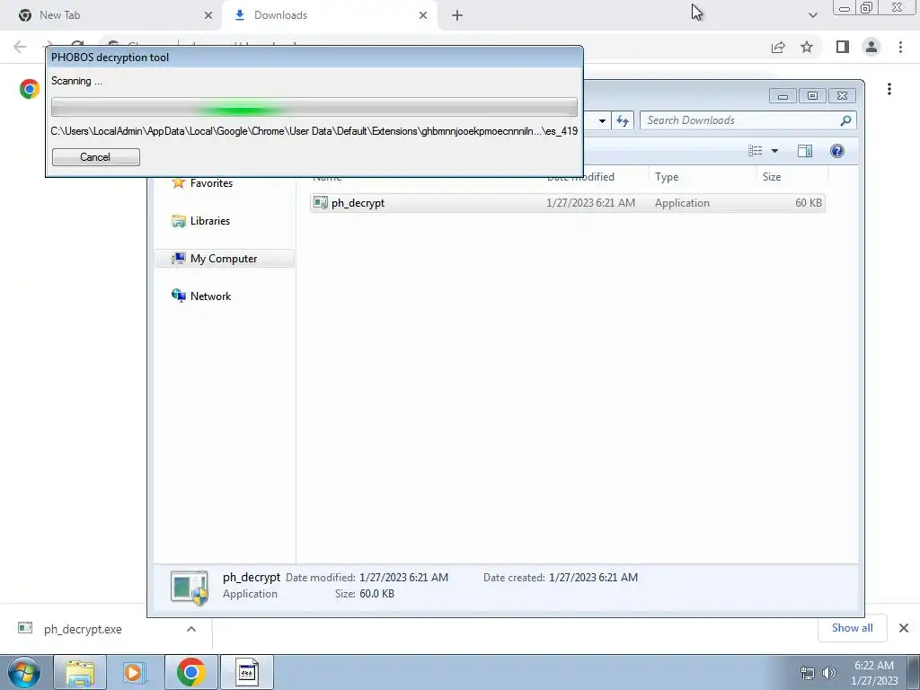Toggle the Chrome side panel
Viewport: 920px width, 690px height.
843,47
